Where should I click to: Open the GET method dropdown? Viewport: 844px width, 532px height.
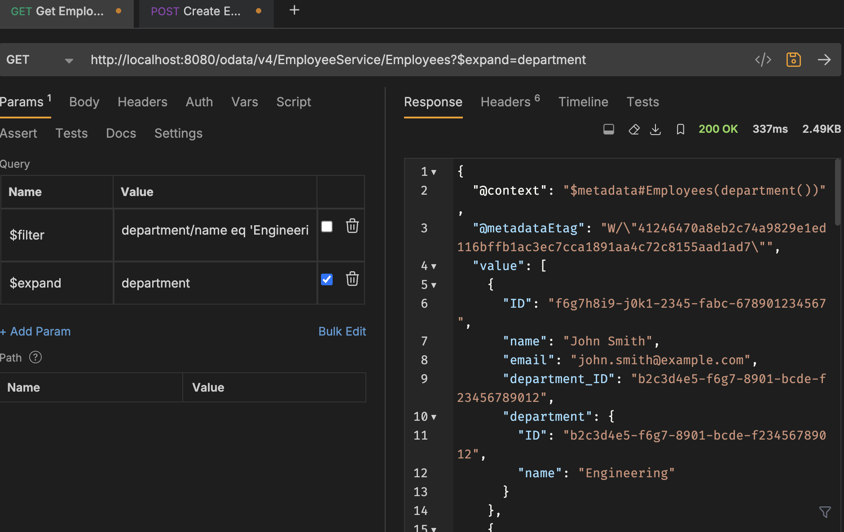(x=68, y=60)
